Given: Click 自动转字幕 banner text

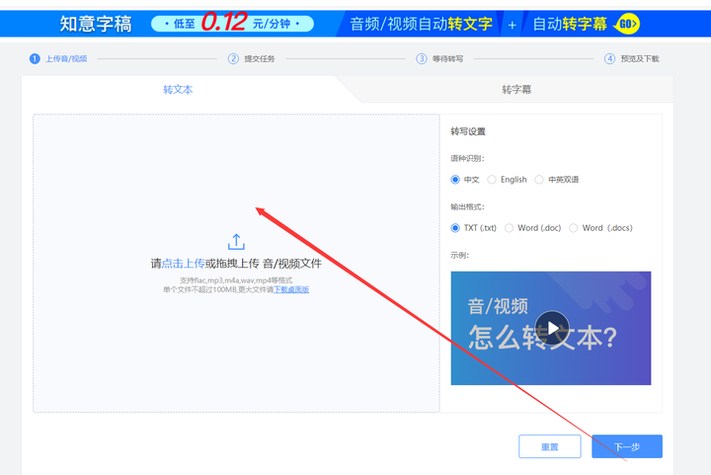Looking at the screenshot, I should (x=570, y=24).
